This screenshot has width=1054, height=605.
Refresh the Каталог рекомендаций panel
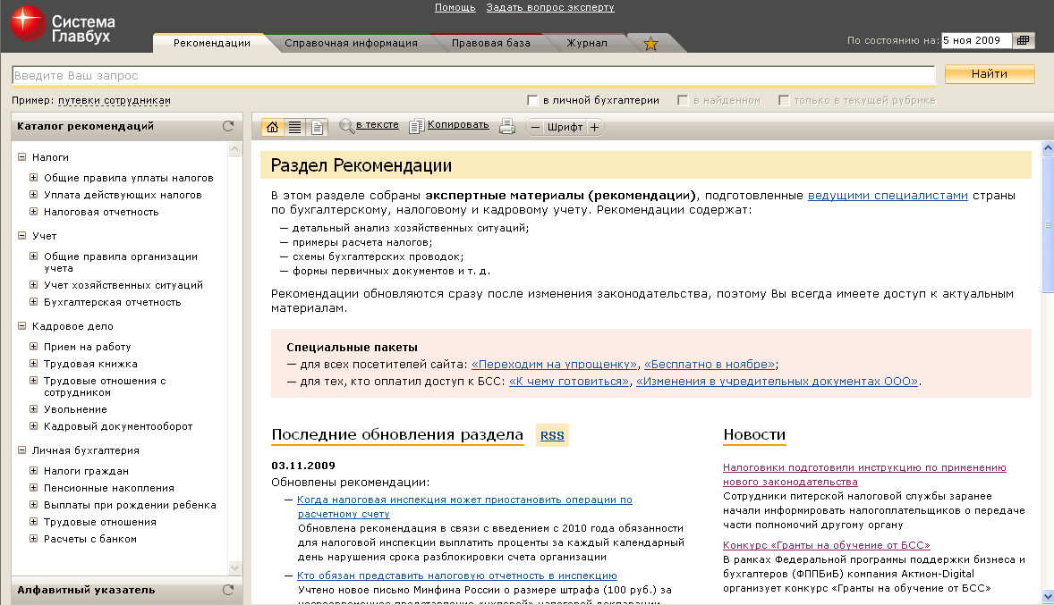[x=228, y=126]
